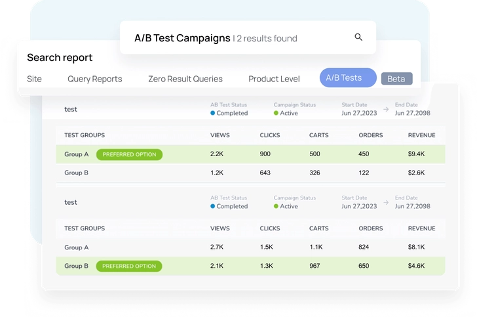The height and width of the screenshot is (317, 477).
Task: Click the search magnifier icon
Action: (358, 37)
